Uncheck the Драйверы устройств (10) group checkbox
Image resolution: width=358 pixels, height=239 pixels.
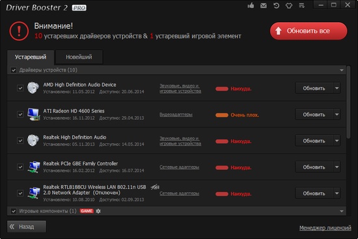coord(14,70)
